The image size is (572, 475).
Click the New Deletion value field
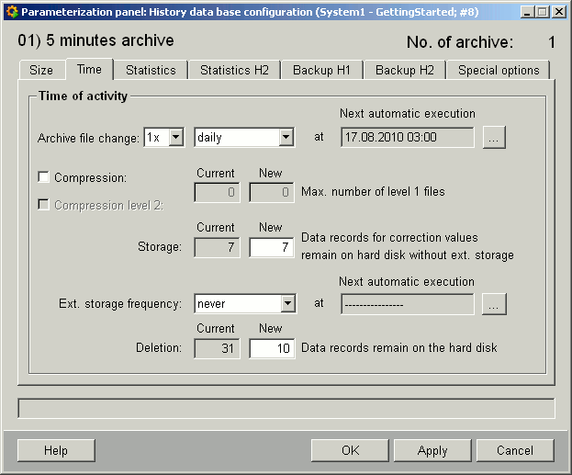point(272,348)
